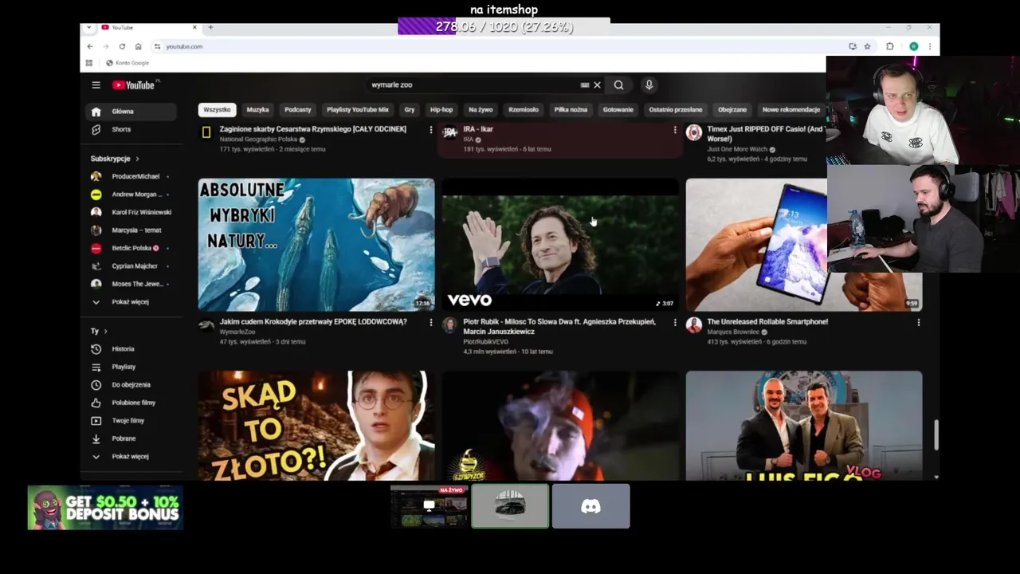Start voice search with microphone icon
This screenshot has height=574, width=1020.
tap(649, 85)
